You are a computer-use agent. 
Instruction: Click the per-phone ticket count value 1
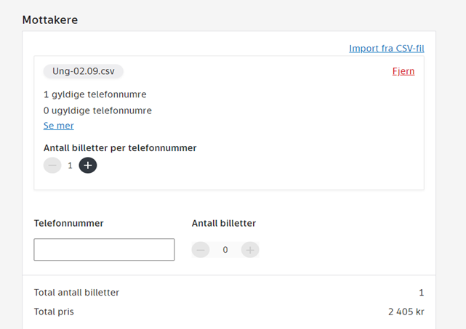(x=71, y=166)
